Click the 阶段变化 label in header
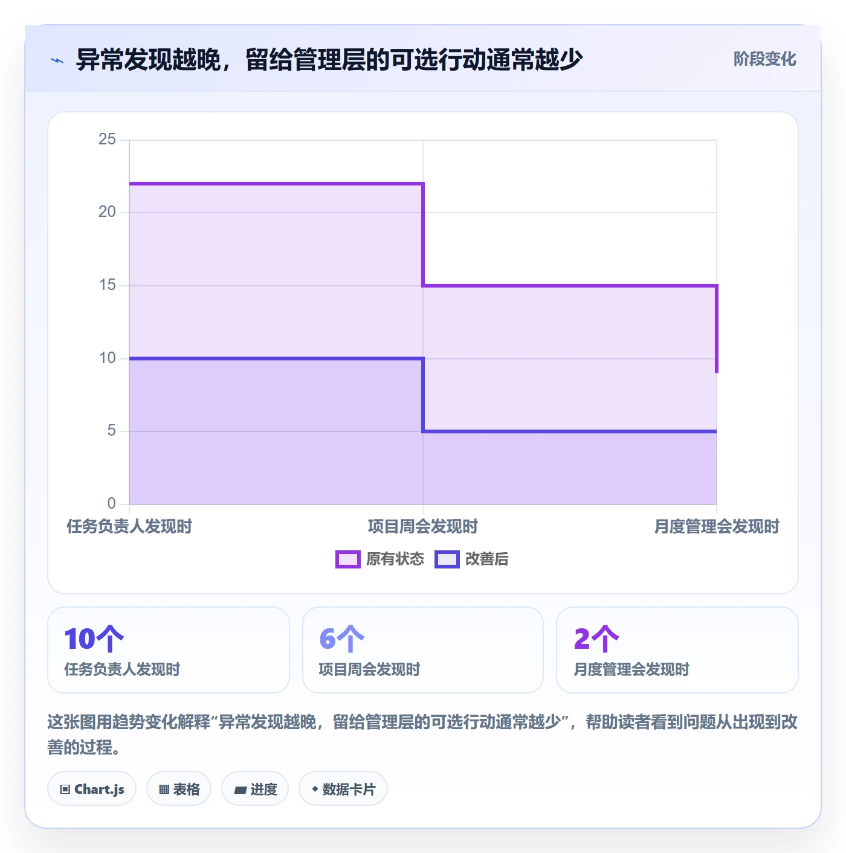This screenshot has height=853, width=846. coord(764,59)
